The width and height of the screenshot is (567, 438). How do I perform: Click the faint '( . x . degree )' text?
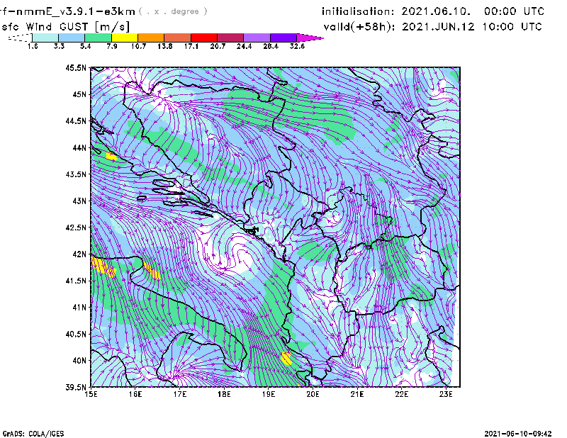tap(173, 11)
